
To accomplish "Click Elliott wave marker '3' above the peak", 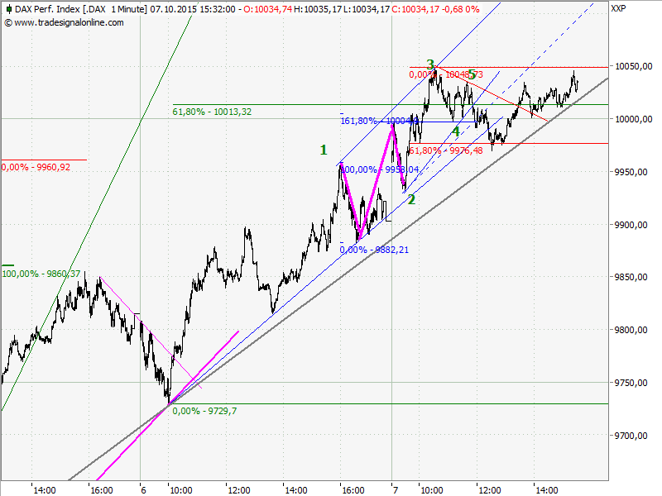I will (x=429, y=64).
